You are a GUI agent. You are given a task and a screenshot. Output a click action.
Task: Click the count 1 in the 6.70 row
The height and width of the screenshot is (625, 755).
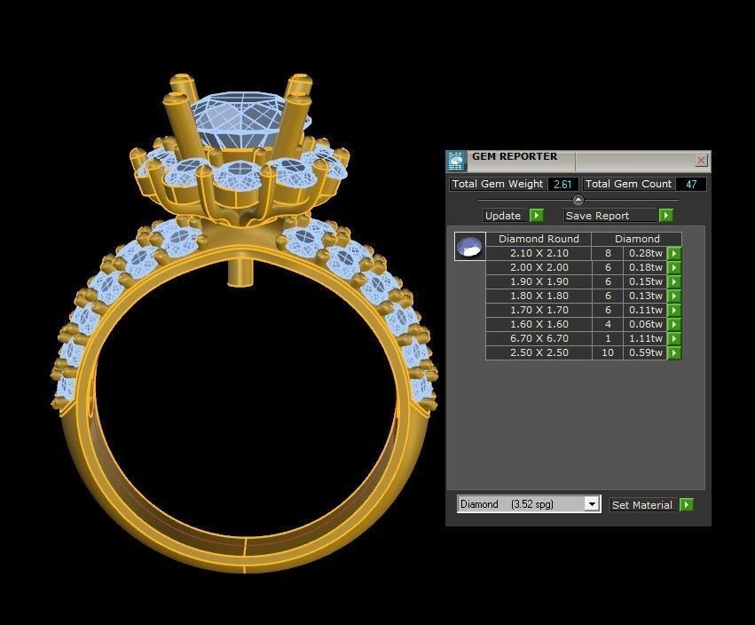coord(608,338)
